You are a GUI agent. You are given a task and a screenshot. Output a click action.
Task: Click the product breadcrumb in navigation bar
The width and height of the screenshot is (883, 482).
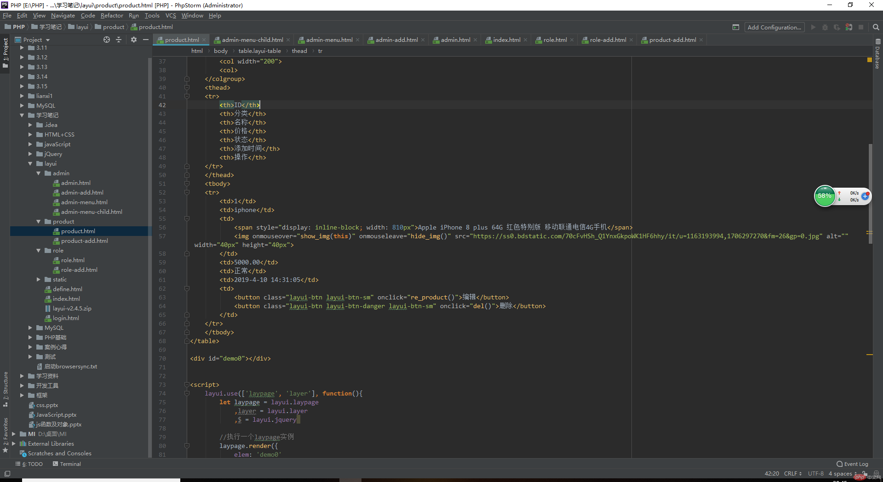coord(109,27)
